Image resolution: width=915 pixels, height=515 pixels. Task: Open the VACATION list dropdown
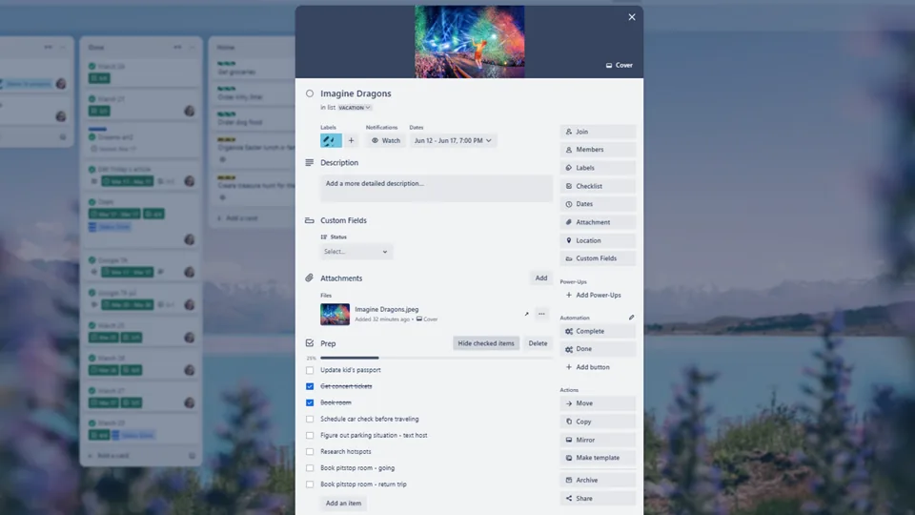tap(355, 108)
